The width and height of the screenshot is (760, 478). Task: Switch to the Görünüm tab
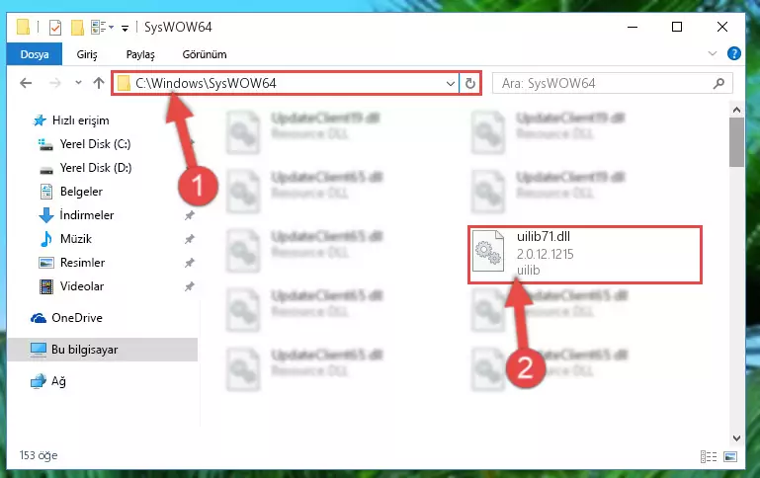point(204,54)
